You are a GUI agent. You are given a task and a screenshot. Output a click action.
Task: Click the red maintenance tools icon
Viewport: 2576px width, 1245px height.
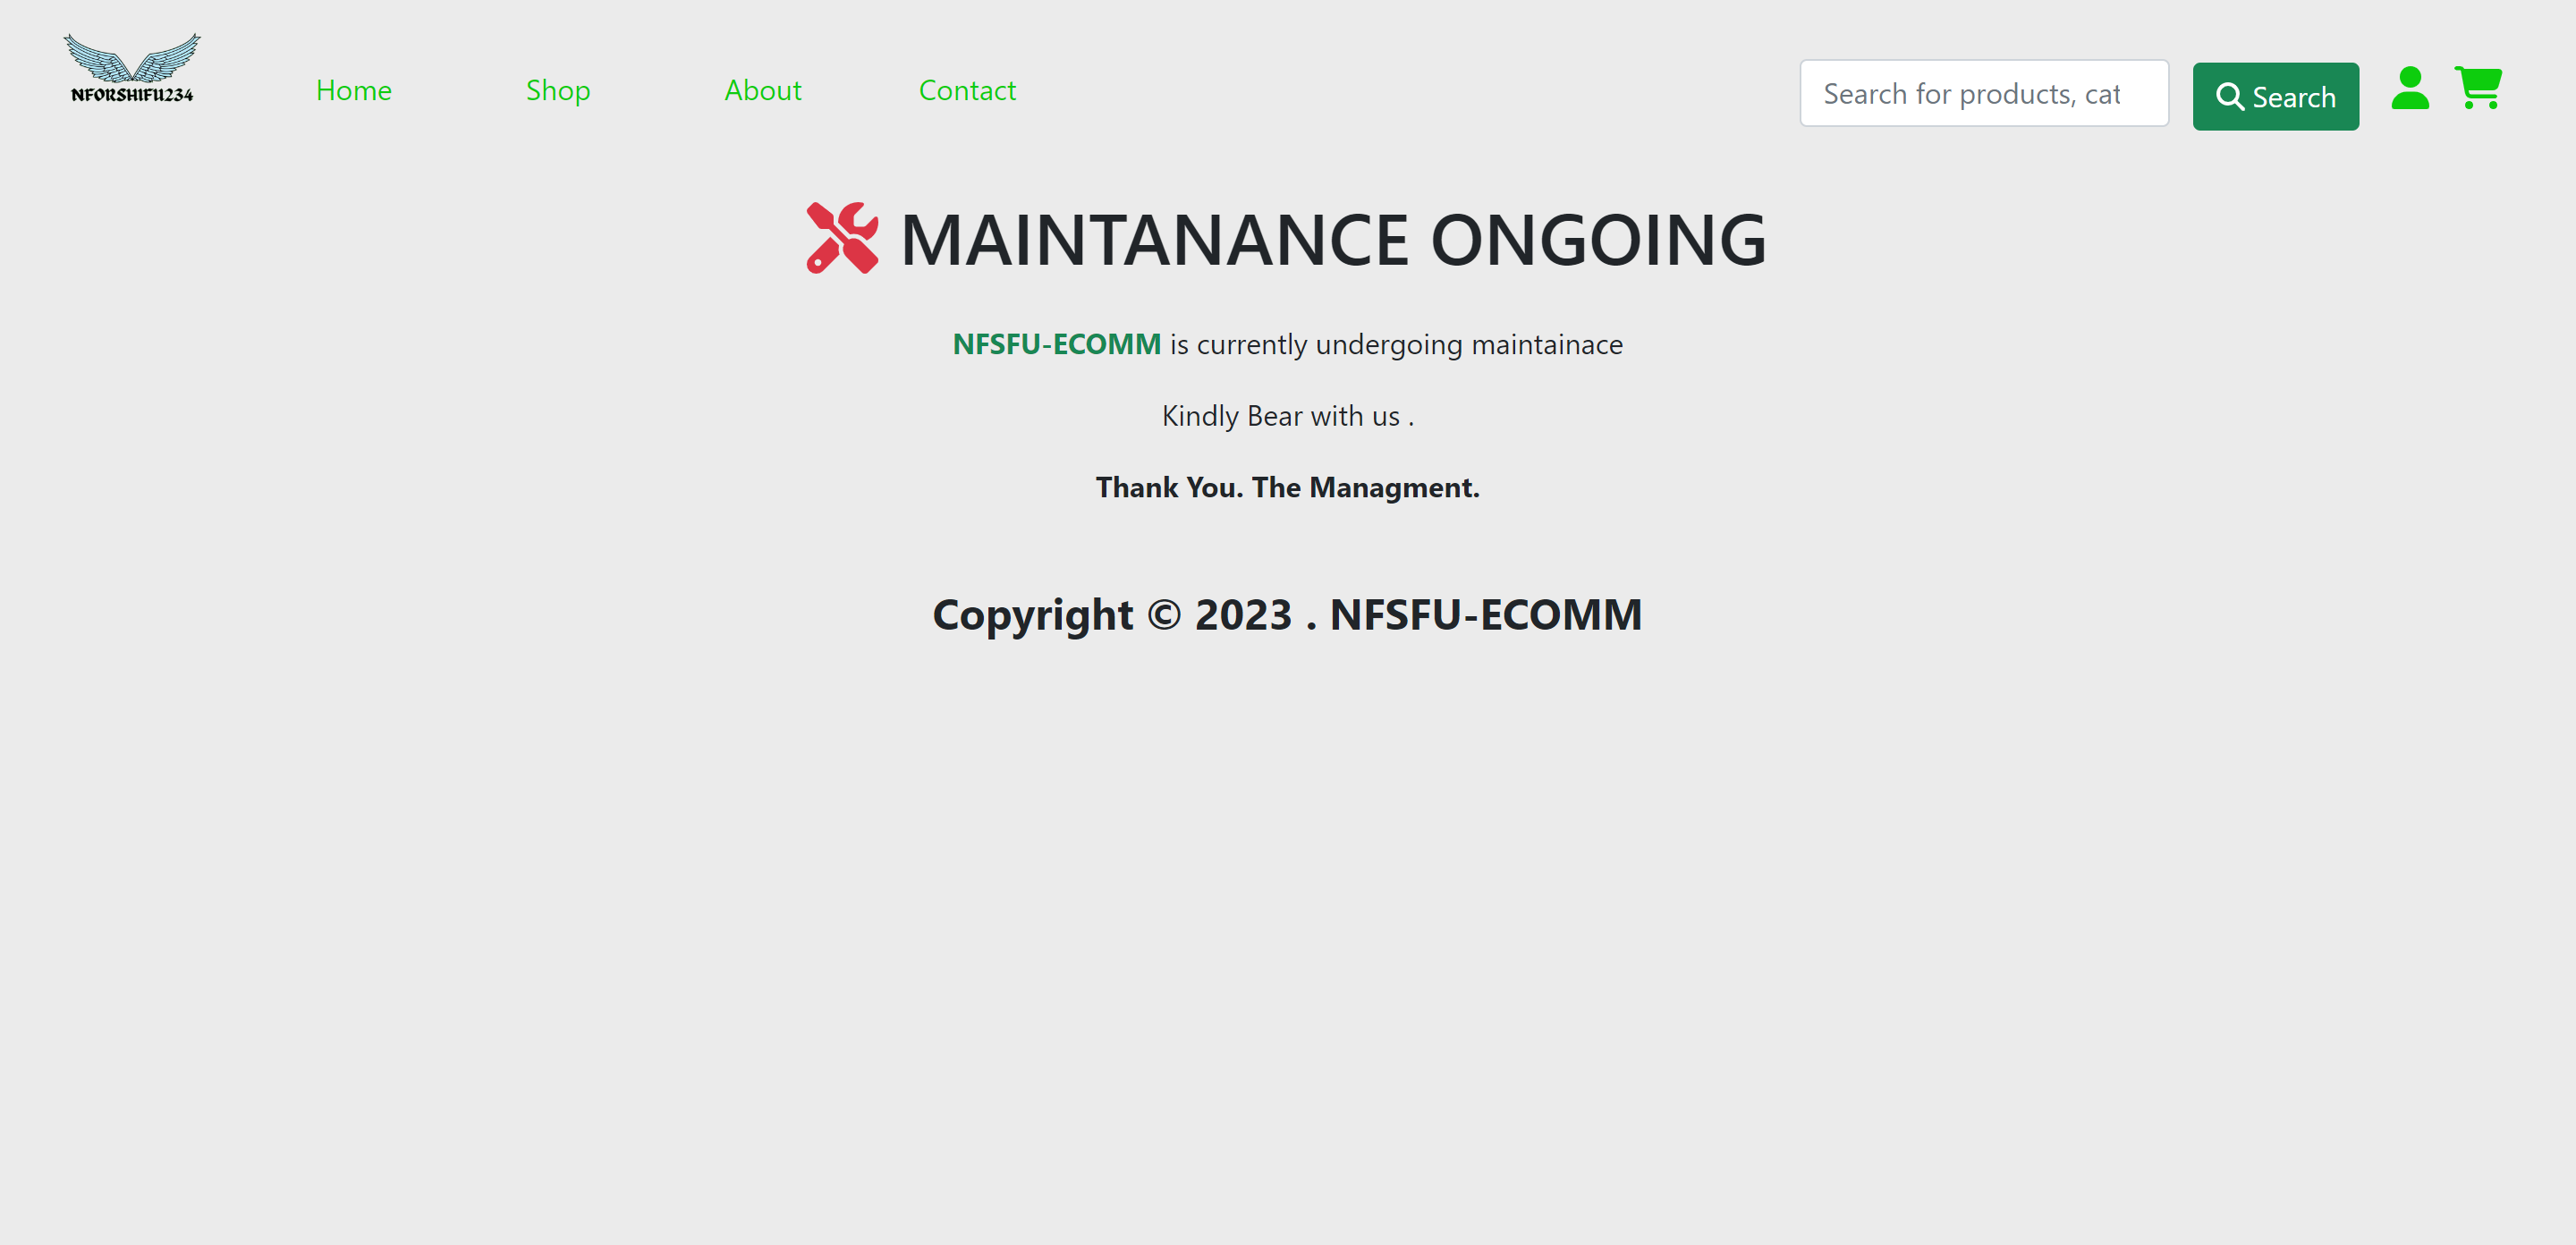[x=842, y=238]
